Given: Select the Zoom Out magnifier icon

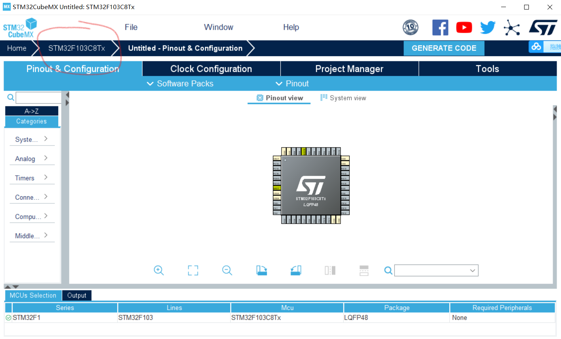Looking at the screenshot, I should (227, 271).
